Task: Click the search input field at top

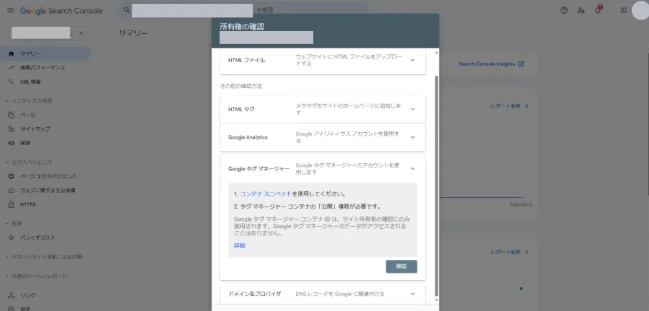Action: click(244, 10)
